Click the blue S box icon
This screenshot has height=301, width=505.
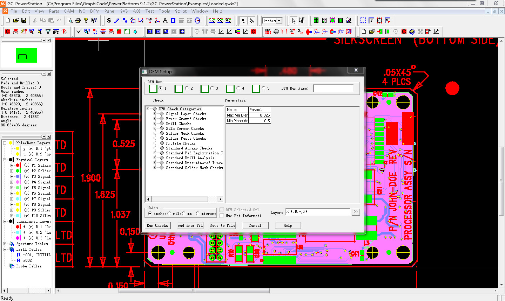(150, 31)
